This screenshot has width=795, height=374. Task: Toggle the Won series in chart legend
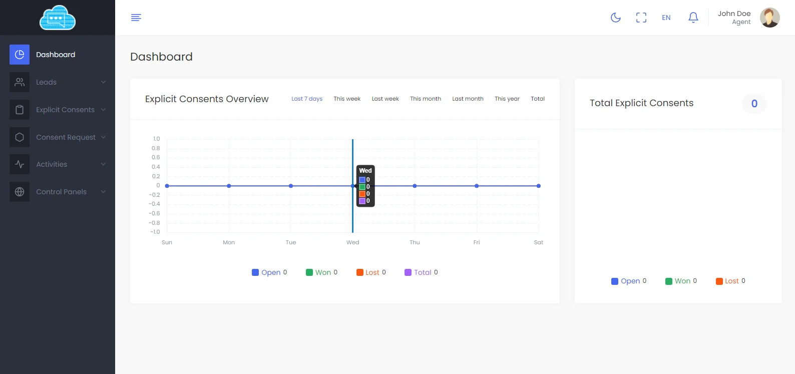point(322,272)
